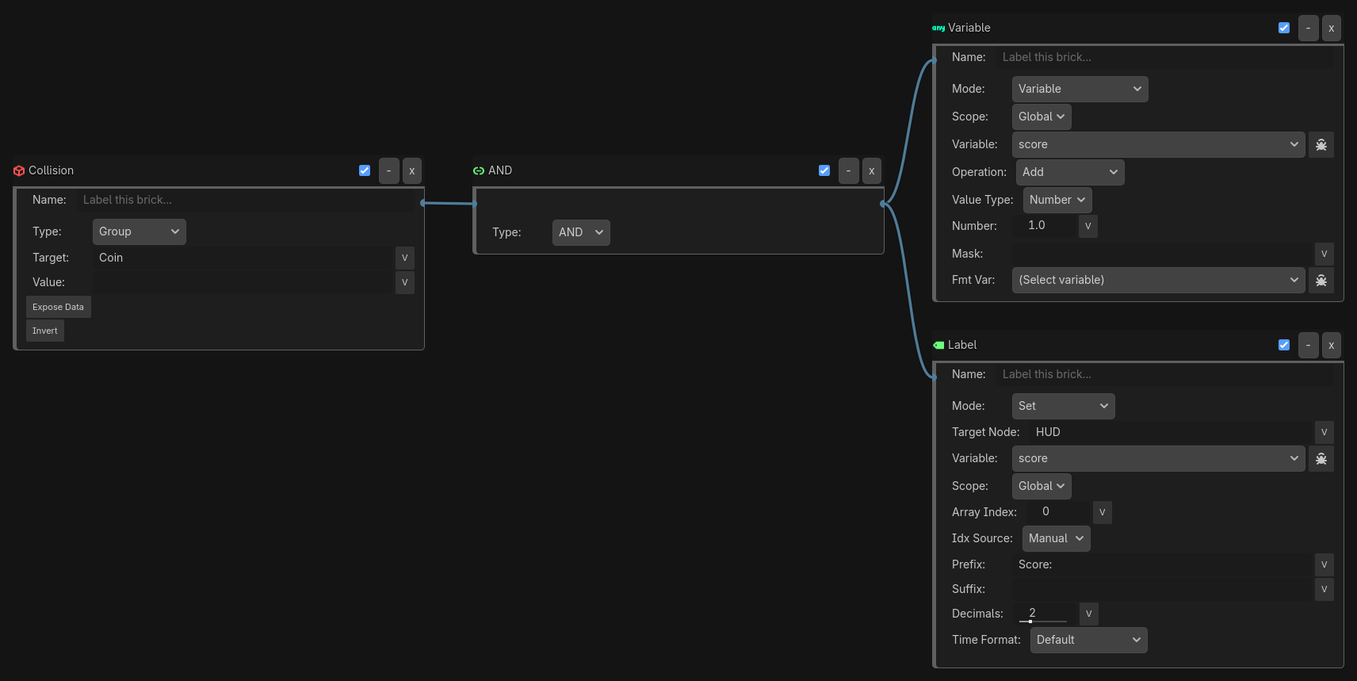The image size is (1357, 681).
Task: Open AND brick Type dropdown
Action: (581, 232)
